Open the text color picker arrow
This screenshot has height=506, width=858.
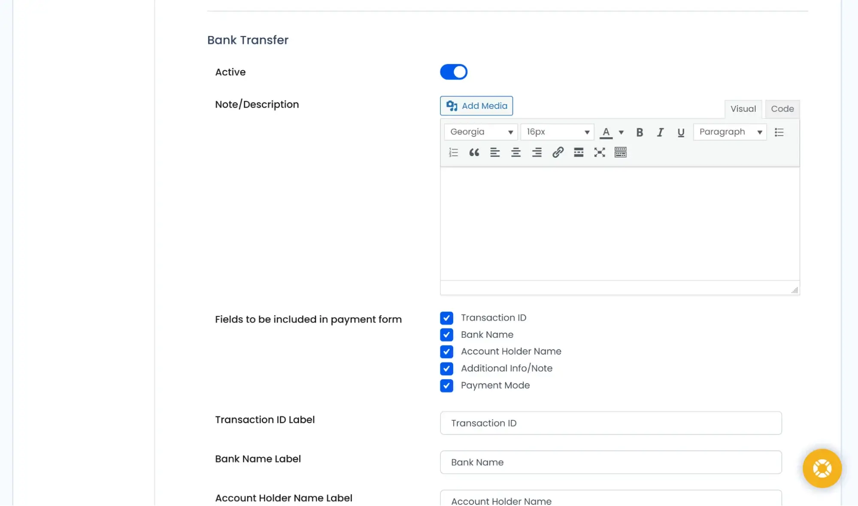click(621, 132)
